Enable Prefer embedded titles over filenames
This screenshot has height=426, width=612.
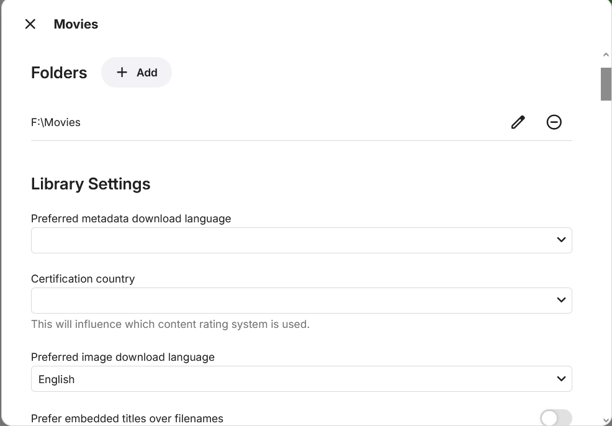pos(556,418)
